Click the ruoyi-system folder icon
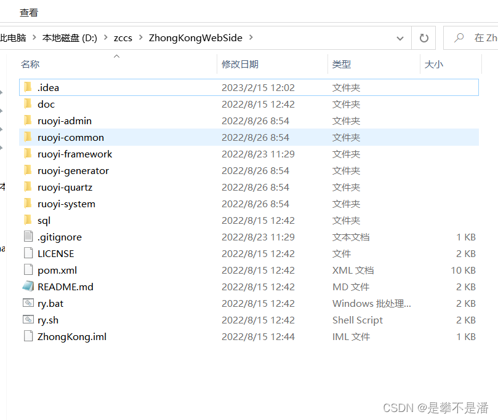Viewport: 498px width, 420px height. tap(28, 203)
